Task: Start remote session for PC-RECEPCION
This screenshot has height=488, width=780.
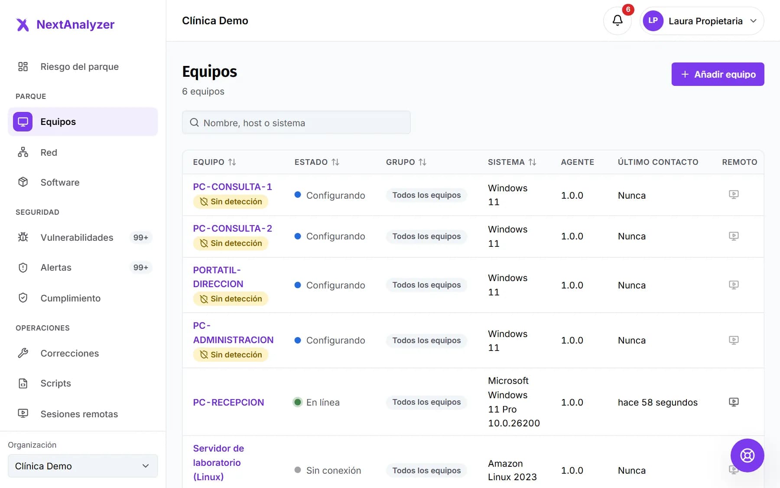Action: [734, 402]
